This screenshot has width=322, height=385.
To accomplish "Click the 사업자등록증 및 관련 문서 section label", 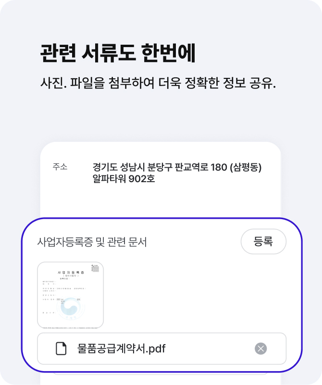I will [x=92, y=242].
